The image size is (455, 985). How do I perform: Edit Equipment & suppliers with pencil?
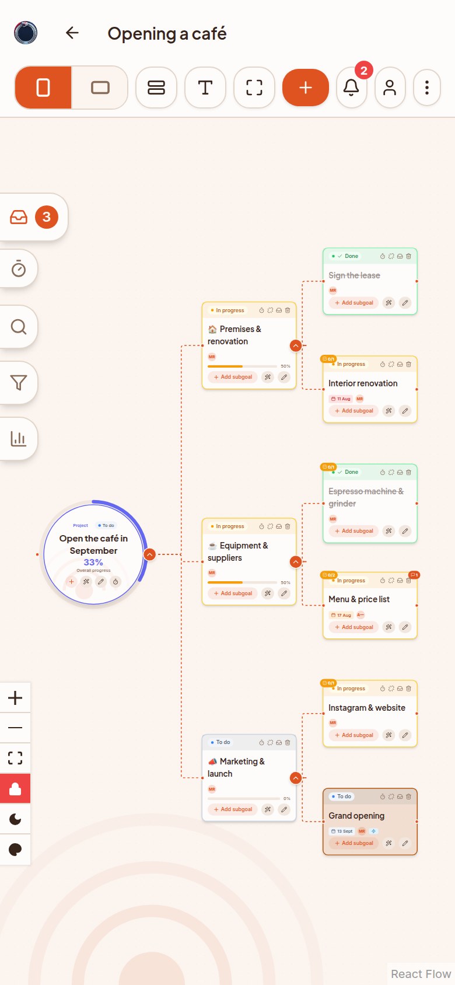coord(284,593)
